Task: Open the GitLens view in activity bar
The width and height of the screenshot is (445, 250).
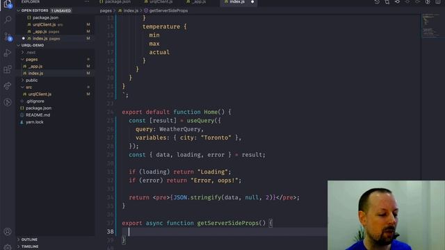Action: point(8,102)
